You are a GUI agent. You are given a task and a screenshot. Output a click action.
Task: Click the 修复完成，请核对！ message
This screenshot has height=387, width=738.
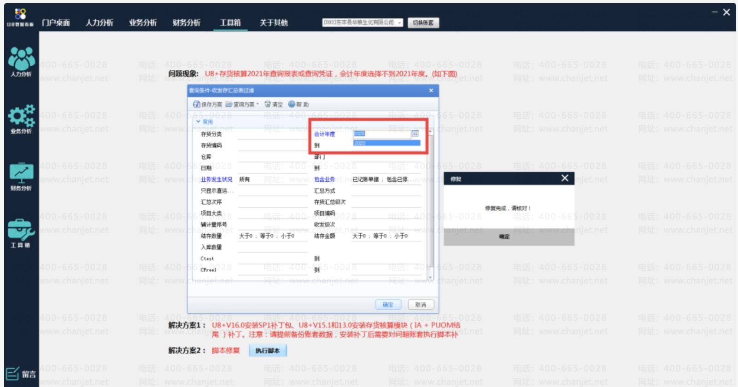click(x=508, y=208)
